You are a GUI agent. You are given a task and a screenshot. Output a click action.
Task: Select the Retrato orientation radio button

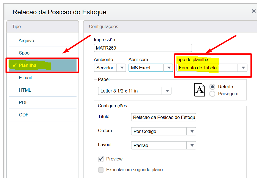pyautogui.click(x=212, y=87)
